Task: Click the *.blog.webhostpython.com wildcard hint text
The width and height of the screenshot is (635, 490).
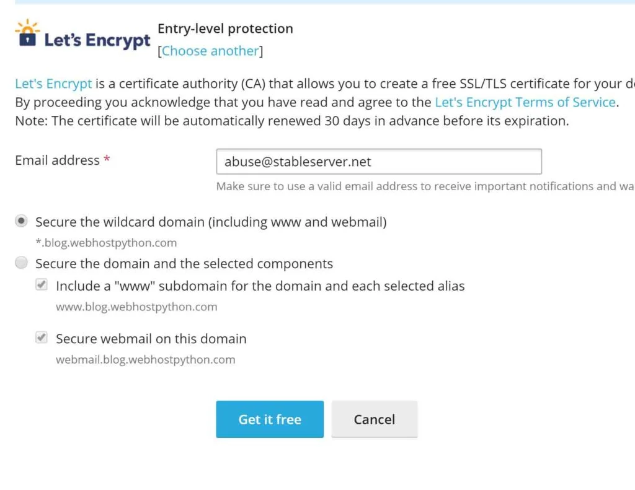Action: coord(106,243)
